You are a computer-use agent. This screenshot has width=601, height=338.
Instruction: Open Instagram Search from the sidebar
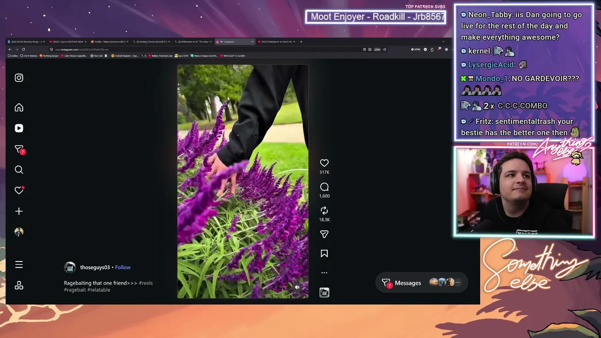[x=19, y=170]
